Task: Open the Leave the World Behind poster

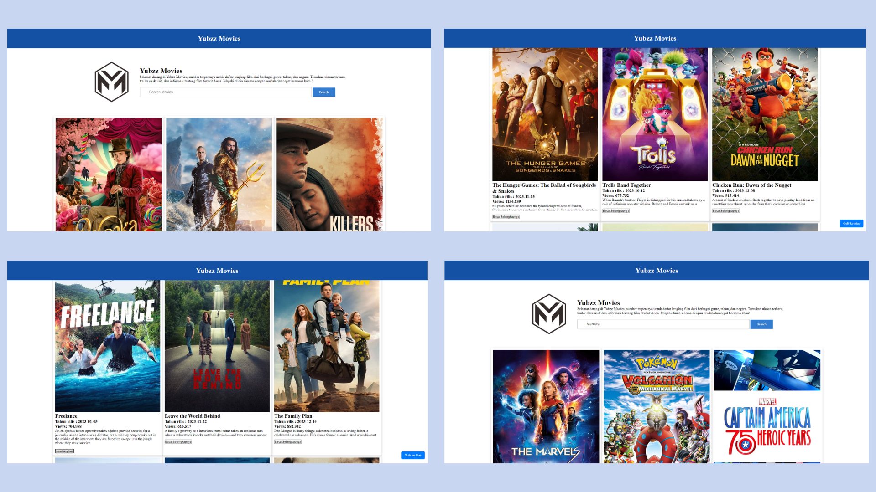Action: [x=217, y=346]
